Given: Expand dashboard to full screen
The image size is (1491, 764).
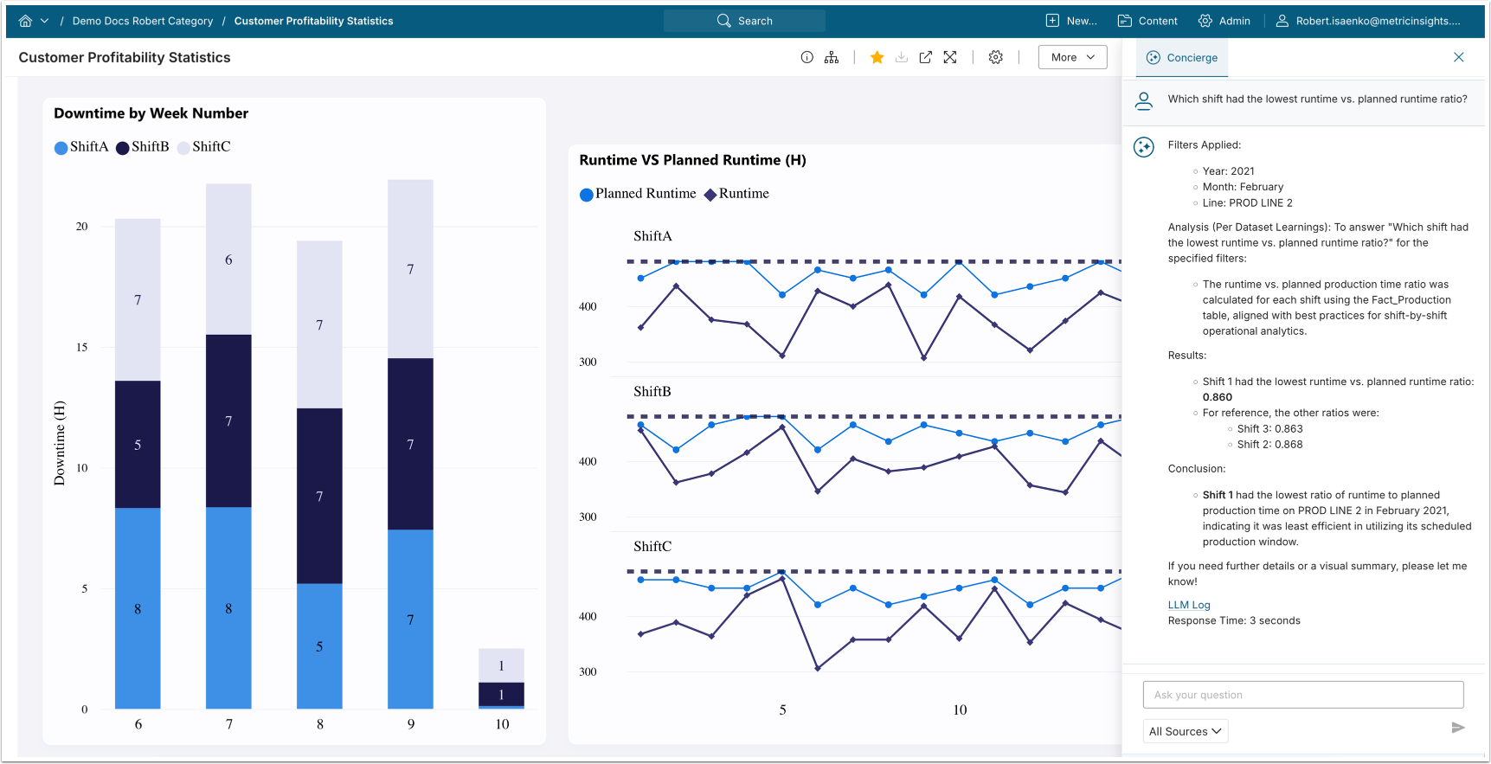Looking at the screenshot, I should point(950,57).
